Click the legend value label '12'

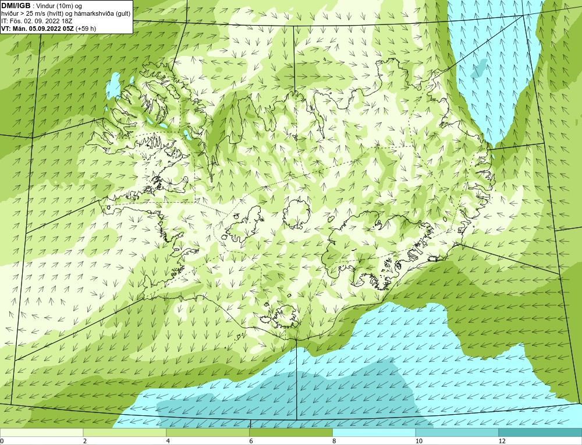tap(502, 441)
